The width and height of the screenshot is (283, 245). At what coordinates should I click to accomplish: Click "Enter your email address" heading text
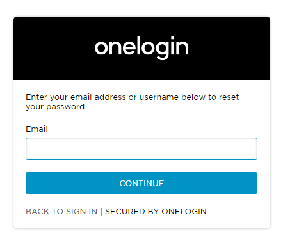pyautogui.click(x=76, y=97)
